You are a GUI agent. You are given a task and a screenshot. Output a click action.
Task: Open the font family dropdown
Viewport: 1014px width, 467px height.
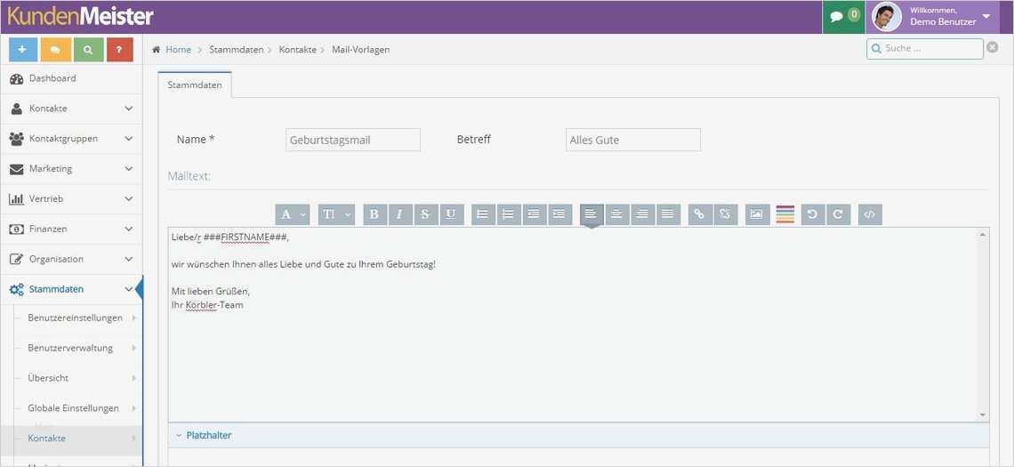(293, 214)
